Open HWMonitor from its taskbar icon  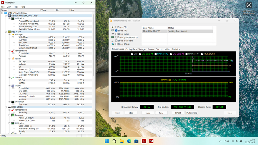pos(144,141)
